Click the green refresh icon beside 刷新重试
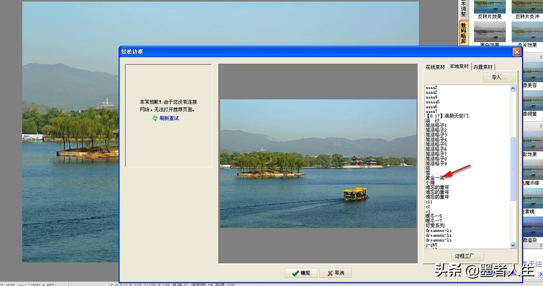The image size is (543, 286). pos(155,118)
